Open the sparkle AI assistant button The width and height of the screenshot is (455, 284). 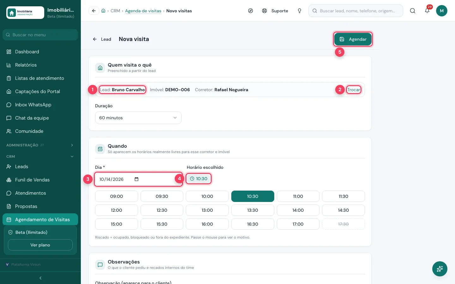[440, 269]
